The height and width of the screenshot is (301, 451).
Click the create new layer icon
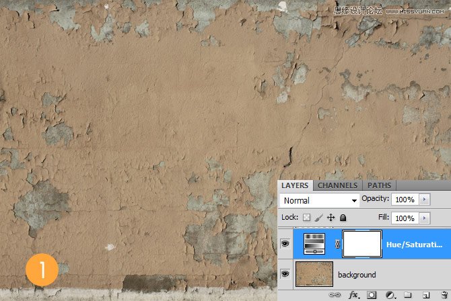(425, 295)
